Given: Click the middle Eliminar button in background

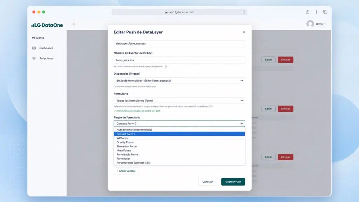Looking at the screenshot, I should 285,109.
